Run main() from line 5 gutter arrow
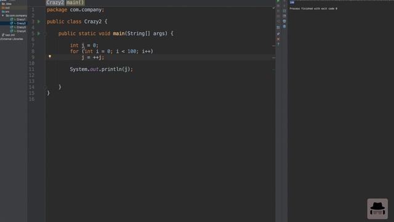 39,33
